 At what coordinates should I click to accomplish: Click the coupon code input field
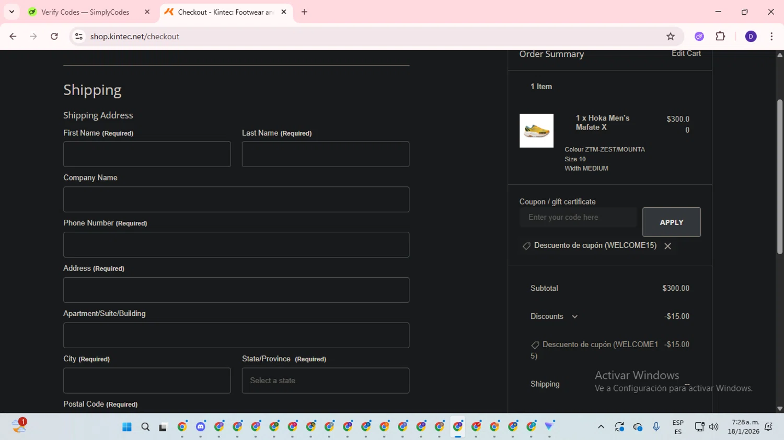[x=578, y=217]
